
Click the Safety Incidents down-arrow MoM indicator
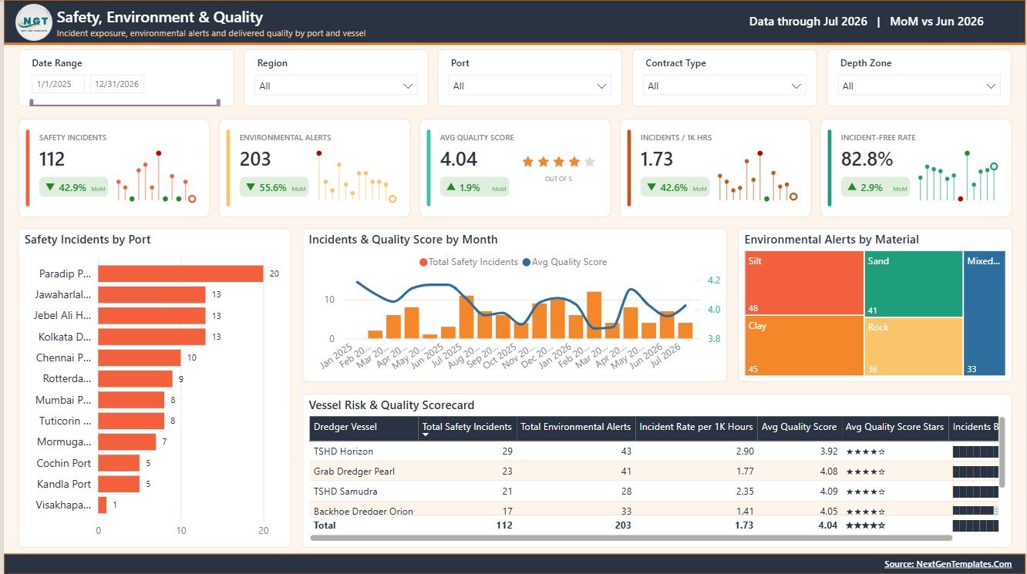(50, 187)
